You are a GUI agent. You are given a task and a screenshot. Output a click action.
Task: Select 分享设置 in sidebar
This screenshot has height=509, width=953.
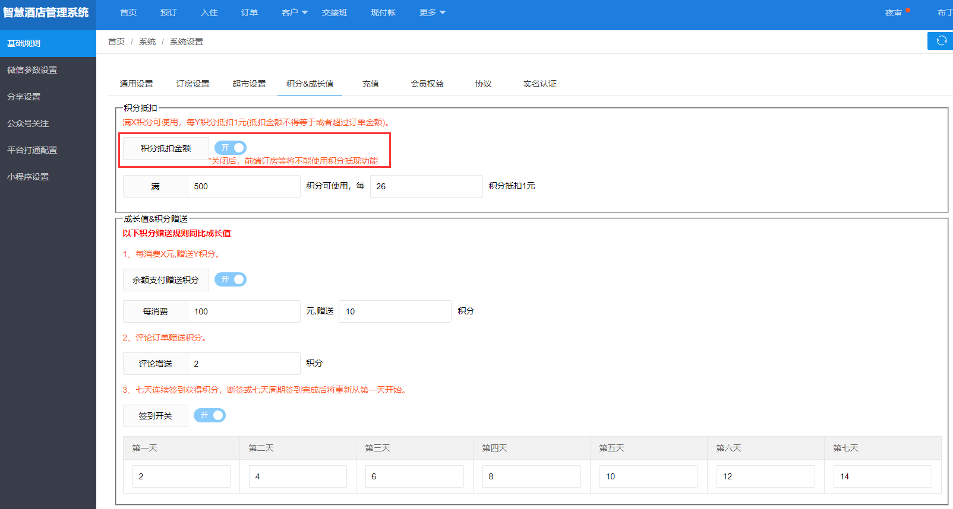coord(48,97)
